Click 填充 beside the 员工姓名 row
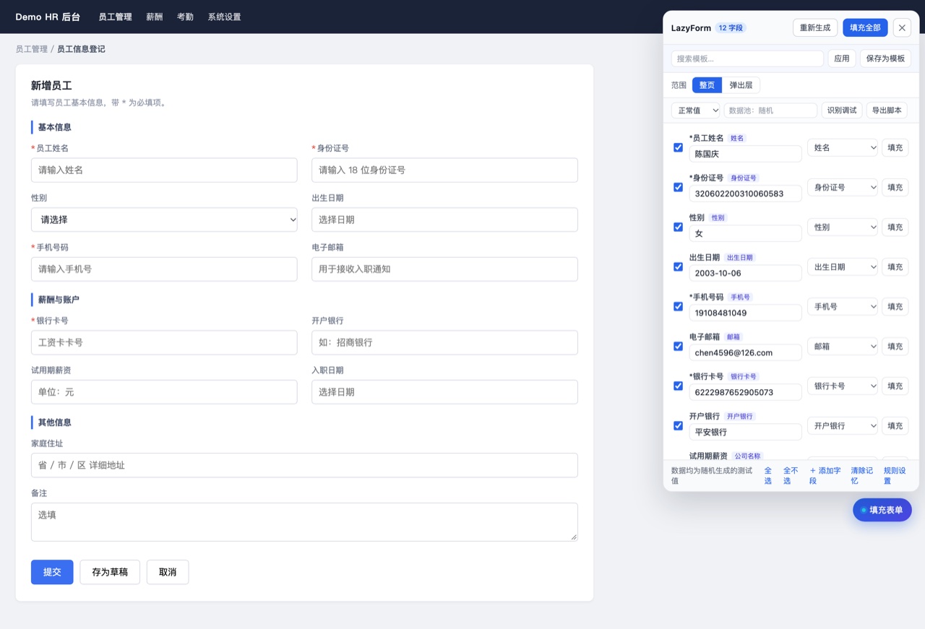Screen dimensions: 925x629 coord(895,147)
